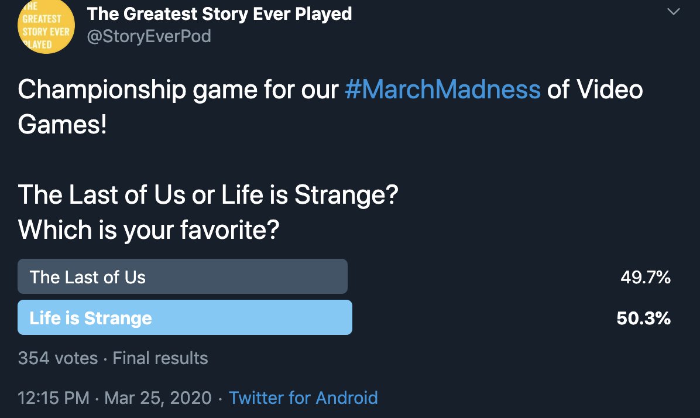Open the #MarchMadness hashtag

(x=442, y=90)
